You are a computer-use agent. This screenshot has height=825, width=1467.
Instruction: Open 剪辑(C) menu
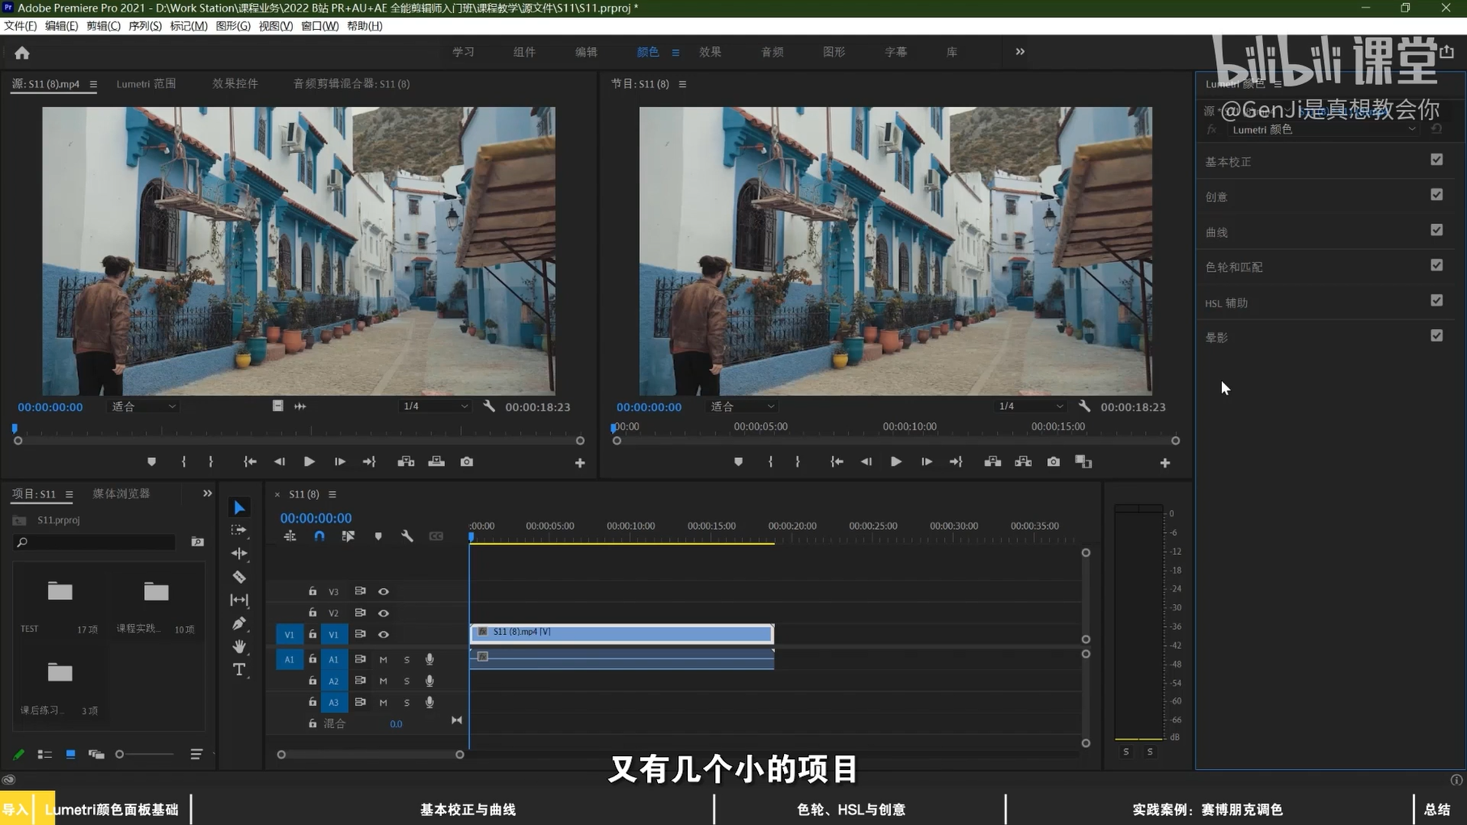[103, 26]
